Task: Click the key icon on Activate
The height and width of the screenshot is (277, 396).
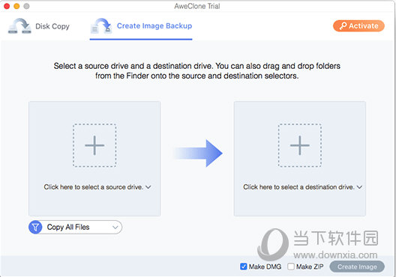Action: point(343,26)
